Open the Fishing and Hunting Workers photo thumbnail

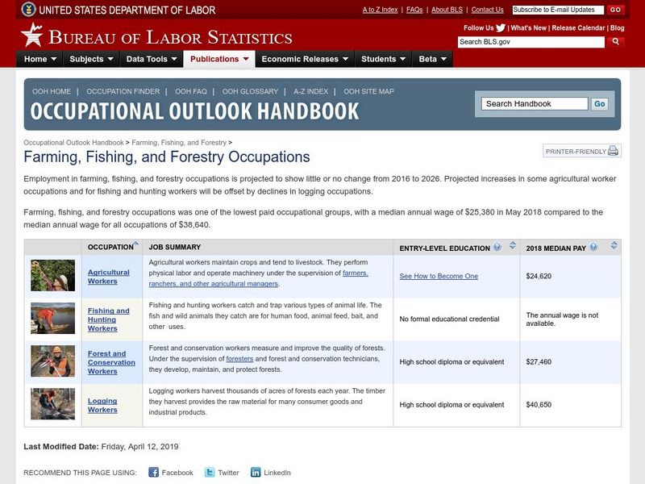52,318
